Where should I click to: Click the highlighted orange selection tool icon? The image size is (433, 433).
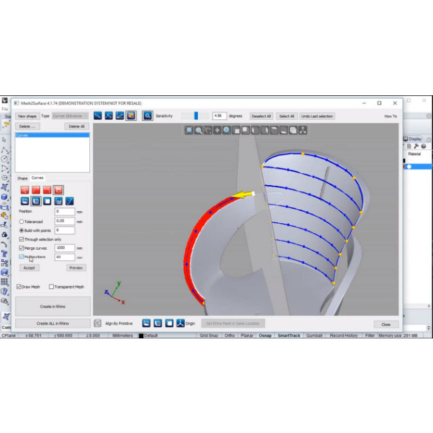(x=131, y=116)
